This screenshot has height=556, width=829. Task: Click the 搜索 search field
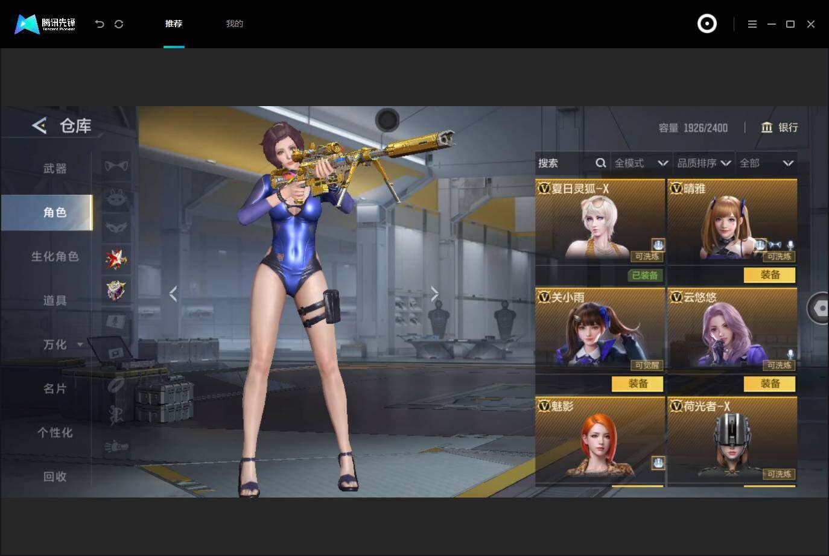tap(573, 163)
